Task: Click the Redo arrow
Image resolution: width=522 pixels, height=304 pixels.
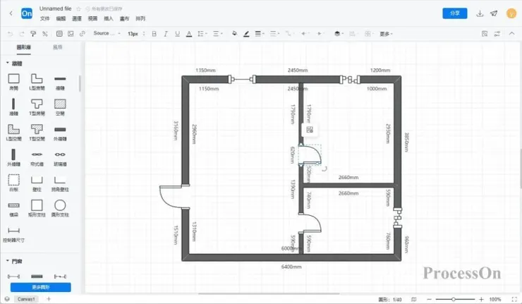Action: 22,34
